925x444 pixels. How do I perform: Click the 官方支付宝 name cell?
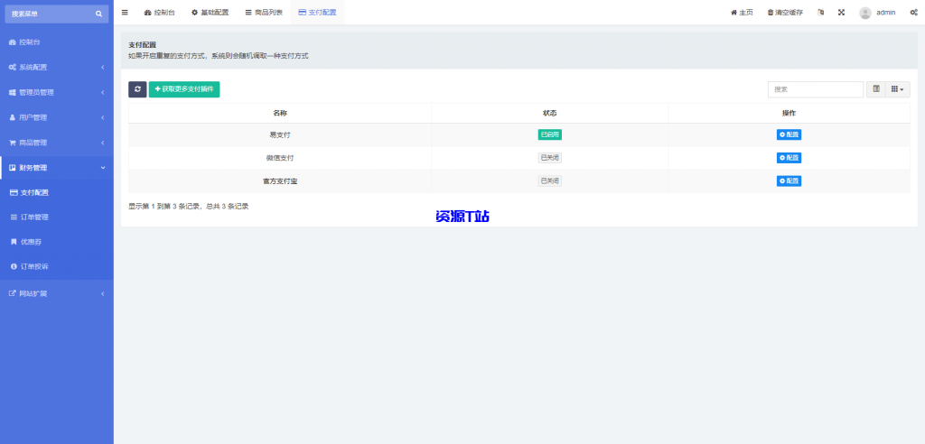(280, 181)
